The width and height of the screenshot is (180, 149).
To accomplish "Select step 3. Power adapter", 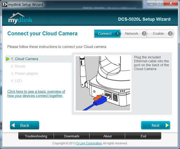I will coord(24,73).
